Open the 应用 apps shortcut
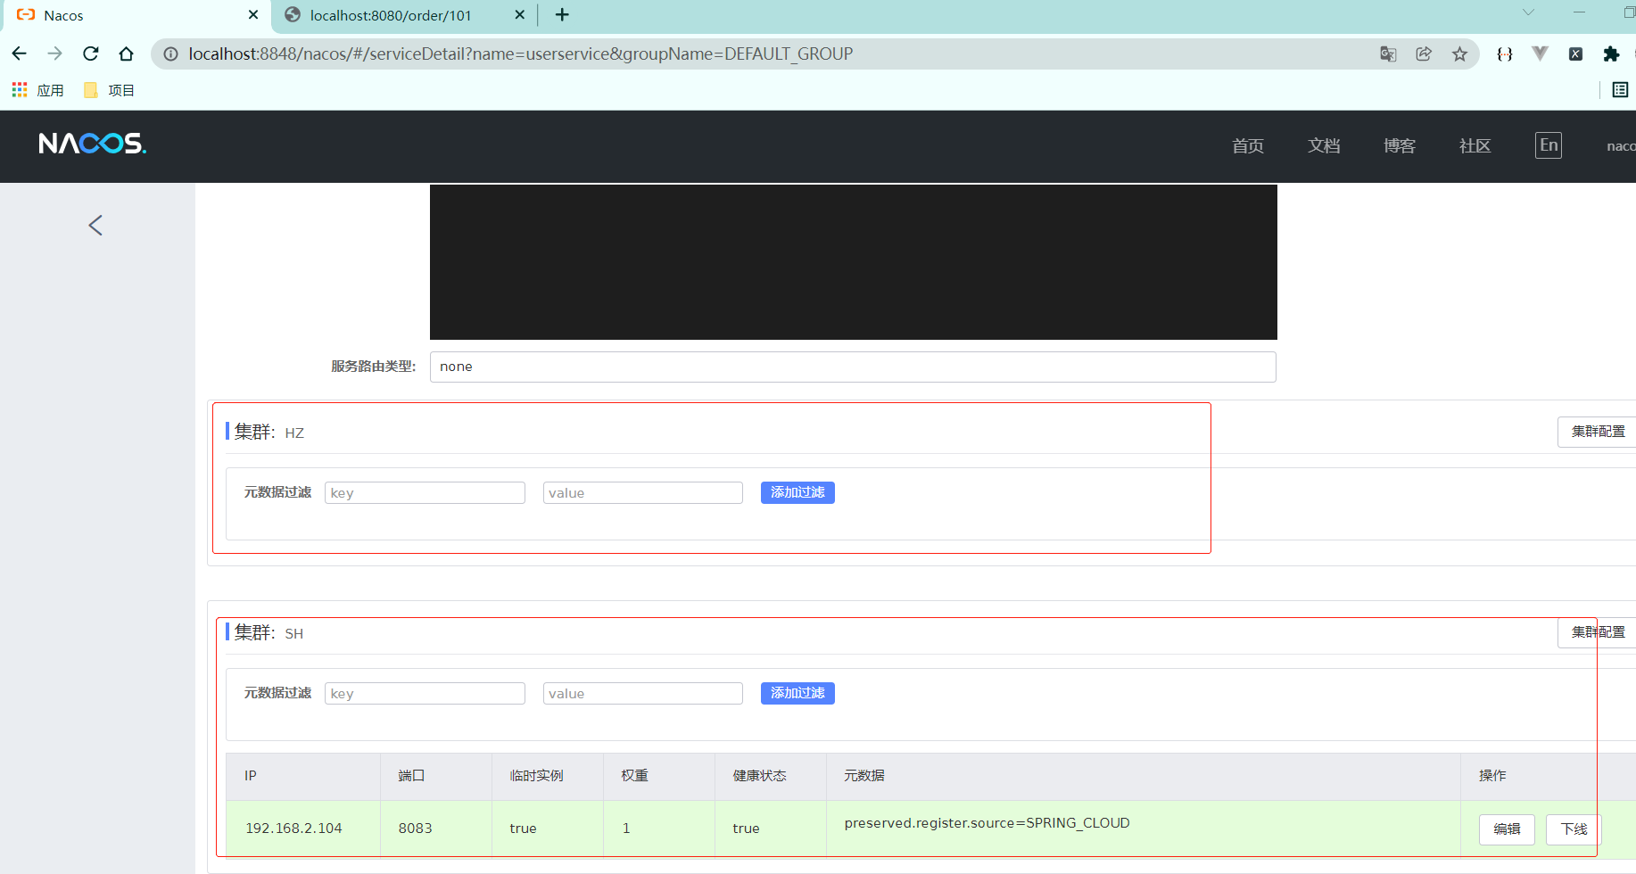 point(37,90)
